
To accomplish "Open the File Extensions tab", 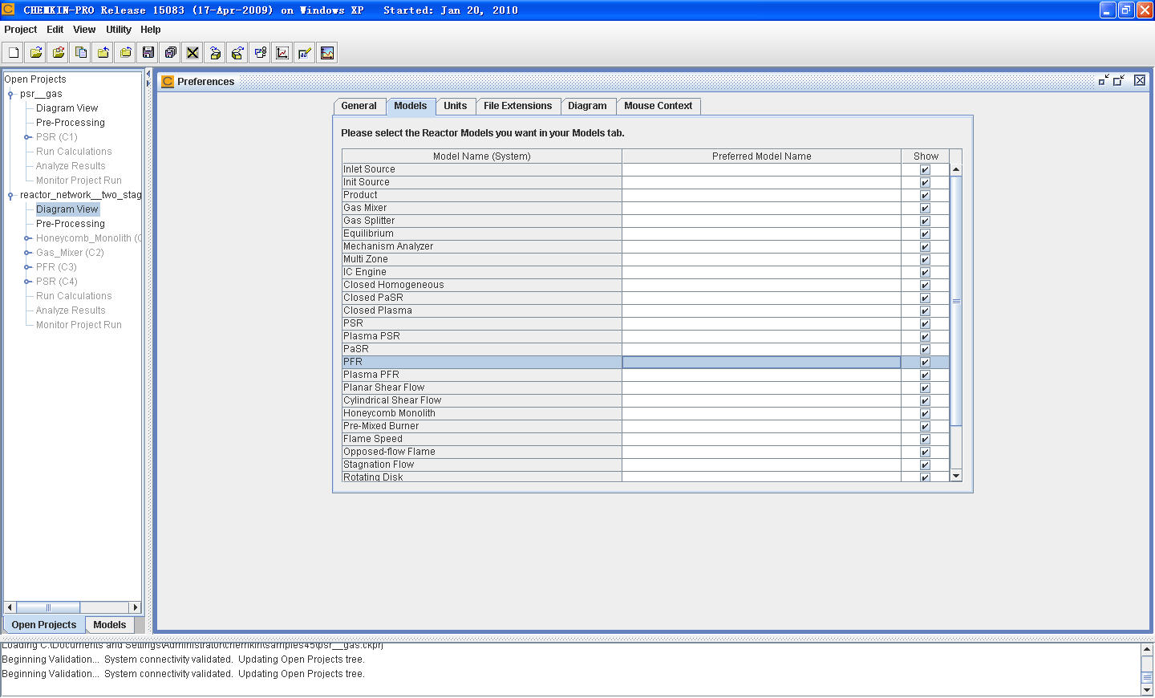I will (x=517, y=106).
